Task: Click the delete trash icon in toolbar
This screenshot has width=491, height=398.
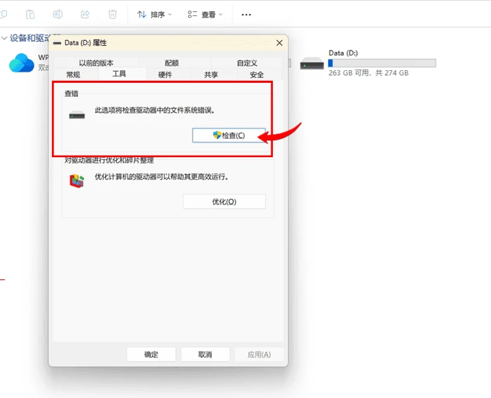Action: [112, 15]
